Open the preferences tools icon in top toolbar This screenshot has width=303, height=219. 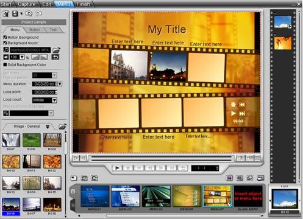click(x=6, y=14)
